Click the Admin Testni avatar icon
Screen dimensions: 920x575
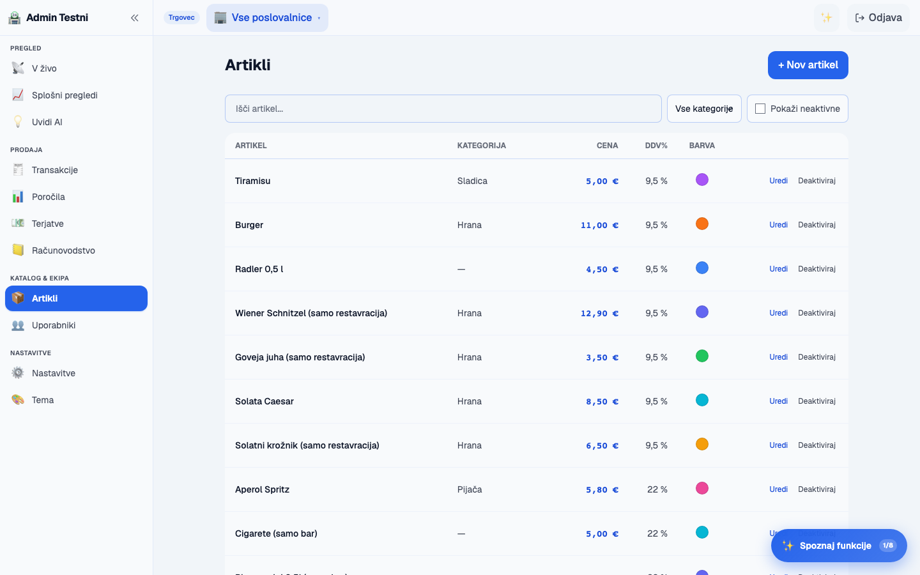[14, 18]
